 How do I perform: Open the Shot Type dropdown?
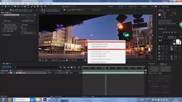point(28,21)
